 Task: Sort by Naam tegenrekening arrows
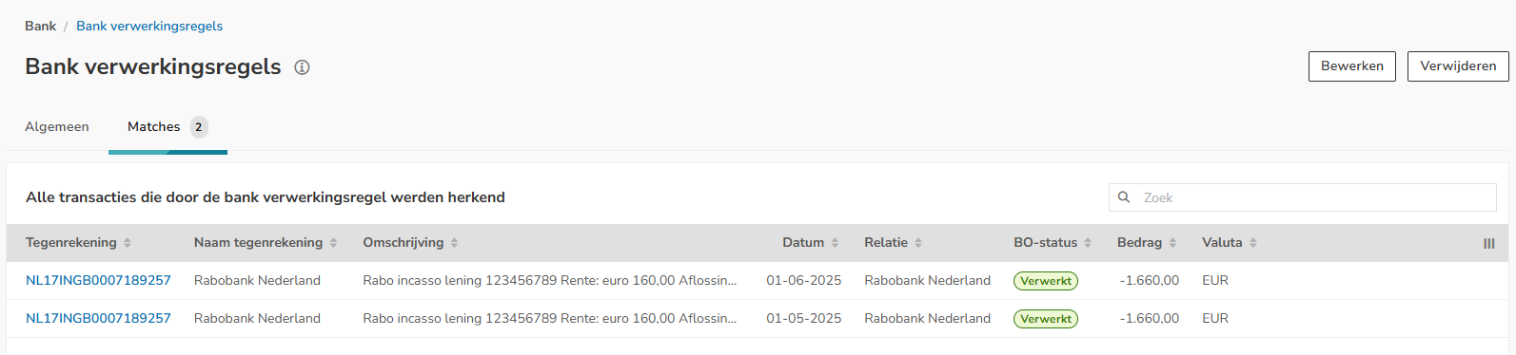pyautogui.click(x=333, y=243)
